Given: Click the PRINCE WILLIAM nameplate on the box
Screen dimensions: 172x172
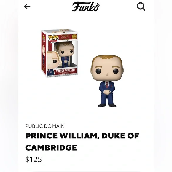Looking at the screenshot, I should pyautogui.click(x=65, y=70).
